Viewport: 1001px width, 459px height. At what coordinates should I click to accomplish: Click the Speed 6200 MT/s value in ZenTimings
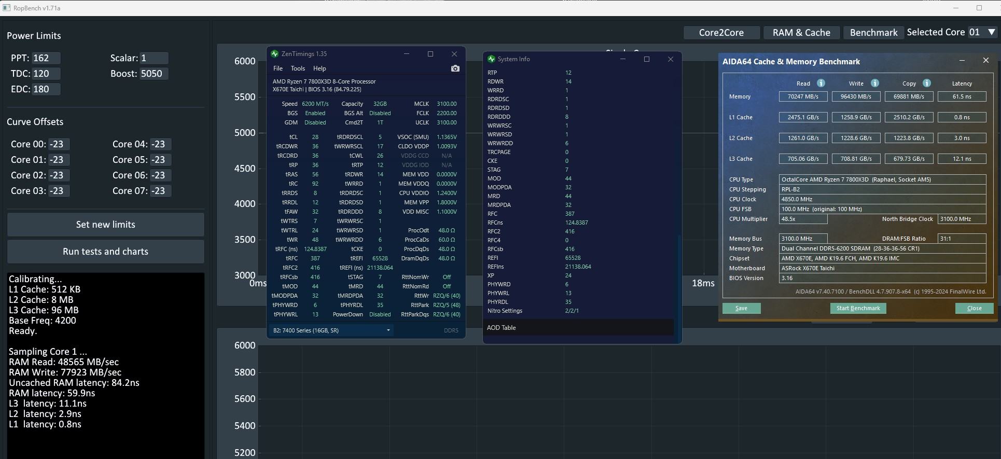[315, 104]
